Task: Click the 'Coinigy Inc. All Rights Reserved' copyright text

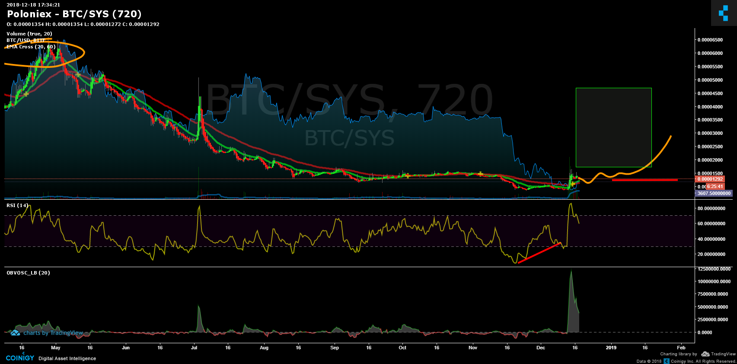Action: (x=703, y=361)
